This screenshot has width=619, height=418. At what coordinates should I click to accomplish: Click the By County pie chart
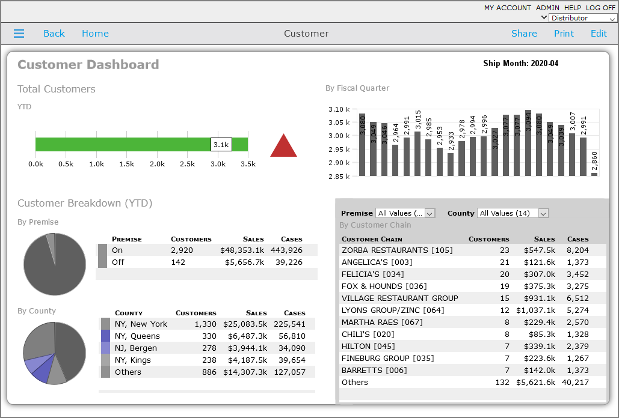click(x=55, y=353)
